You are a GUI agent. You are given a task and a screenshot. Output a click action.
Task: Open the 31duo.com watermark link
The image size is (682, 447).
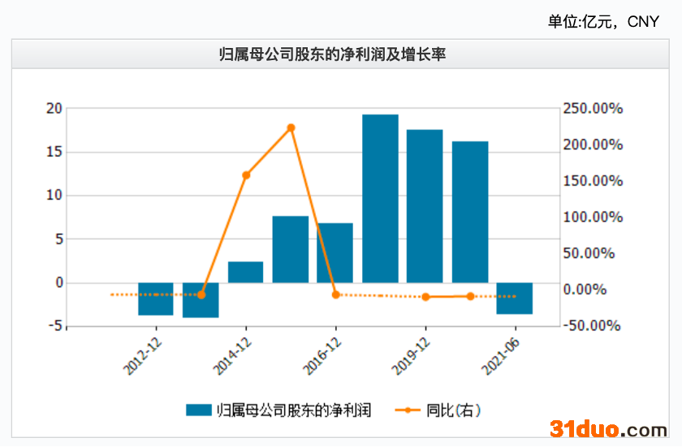pos(608,428)
